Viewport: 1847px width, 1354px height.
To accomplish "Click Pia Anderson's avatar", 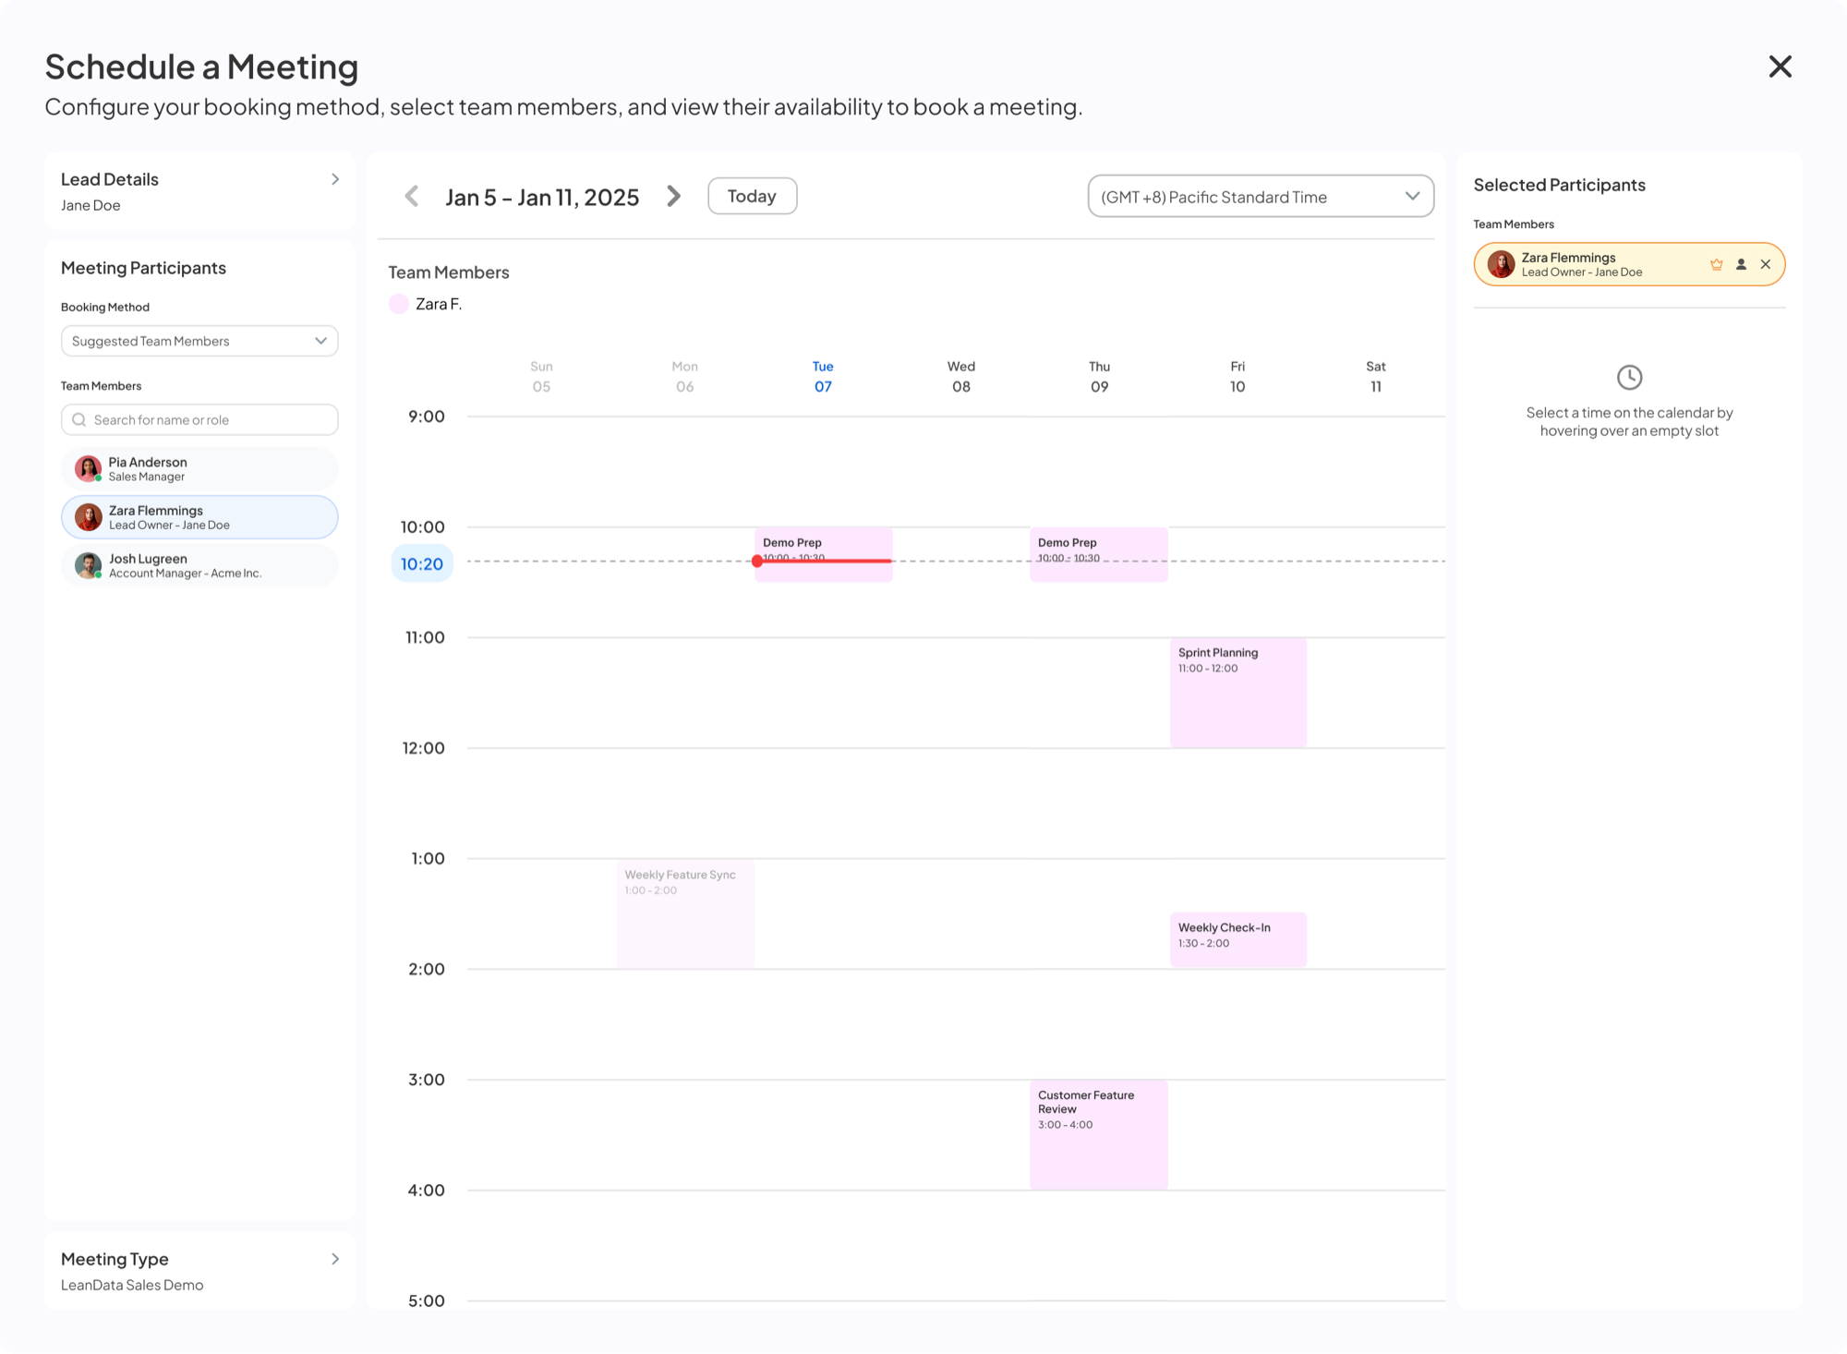I will 88,469.
